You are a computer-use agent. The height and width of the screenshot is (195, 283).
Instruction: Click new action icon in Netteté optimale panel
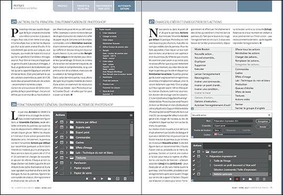click(257, 179)
